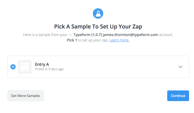The image size is (194, 113).
Task: Click the blue flask sample icon
Action: click(x=98, y=13)
